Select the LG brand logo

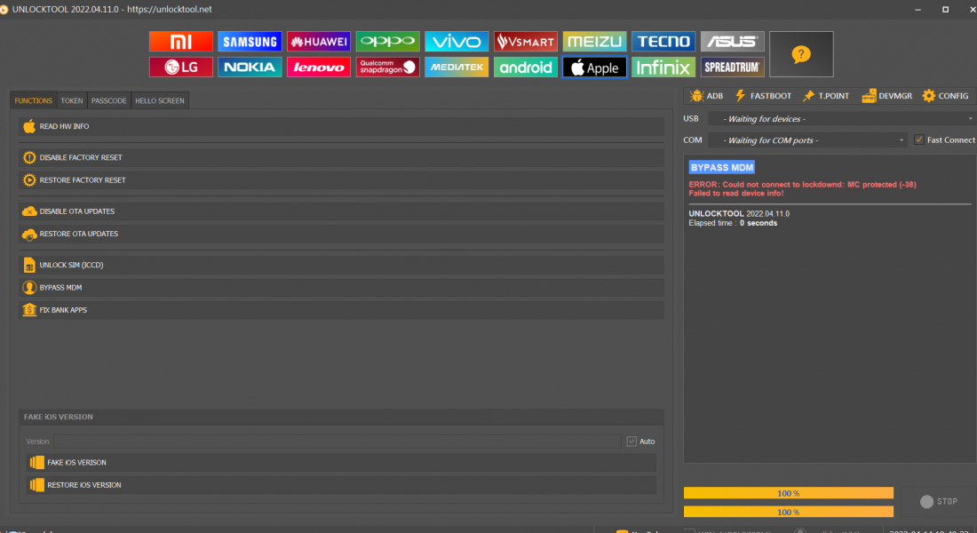click(x=180, y=67)
